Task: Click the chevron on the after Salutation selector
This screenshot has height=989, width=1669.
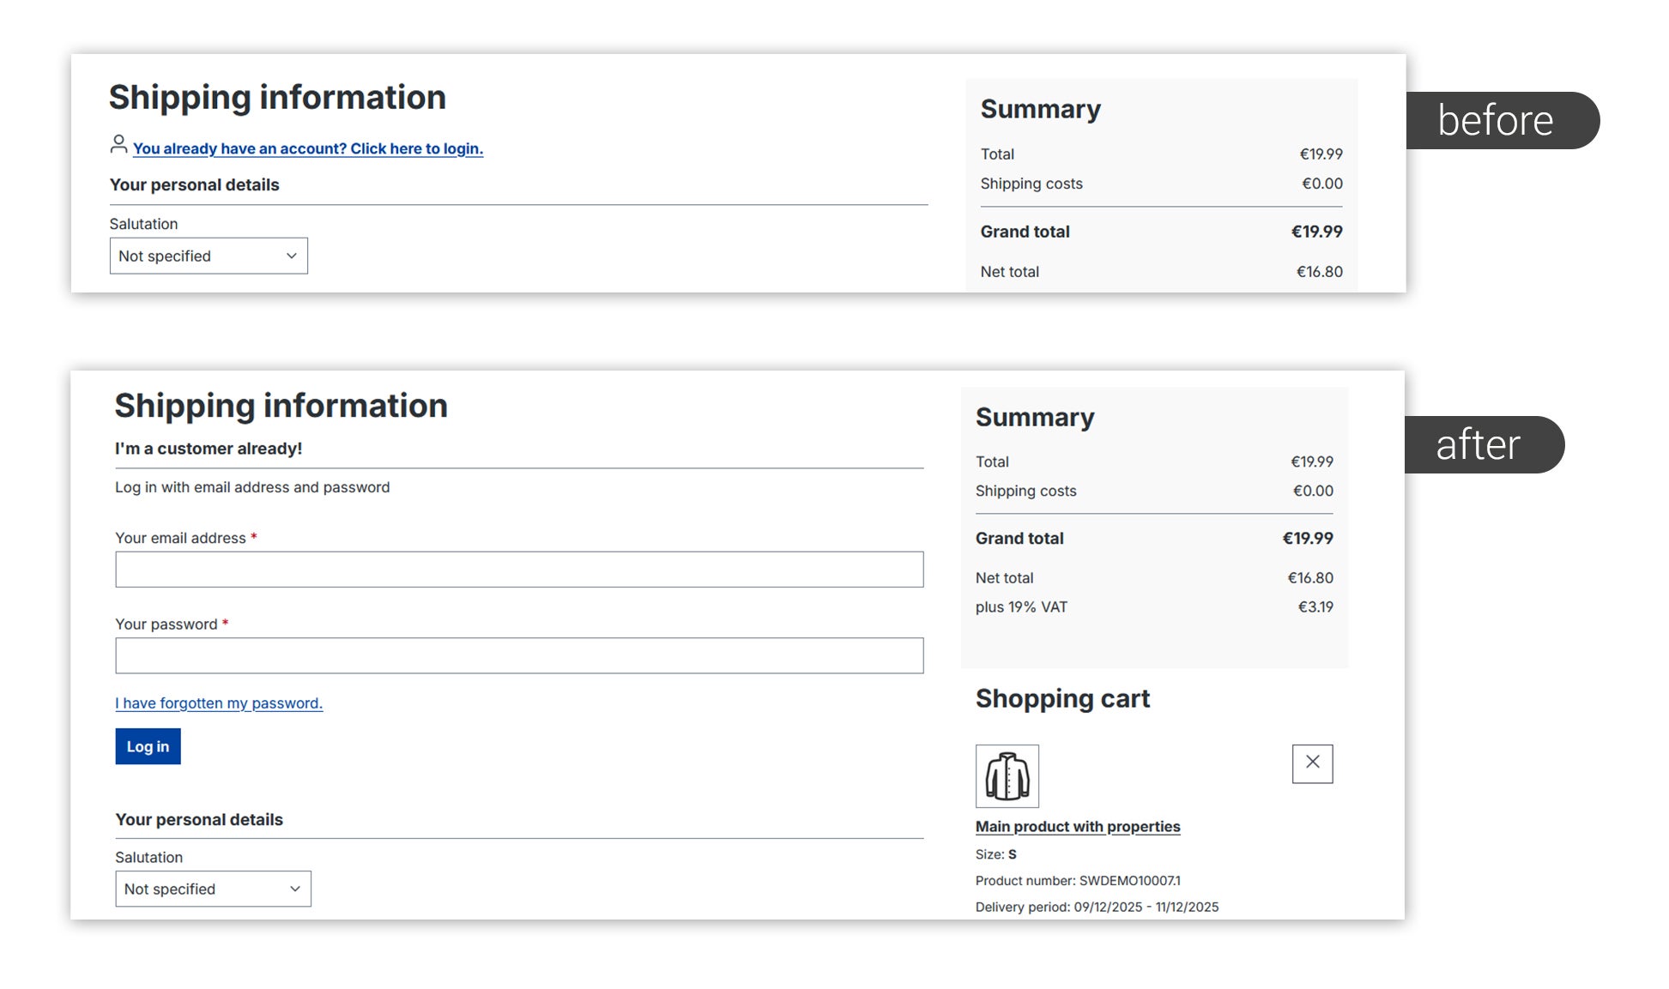Action: [295, 889]
